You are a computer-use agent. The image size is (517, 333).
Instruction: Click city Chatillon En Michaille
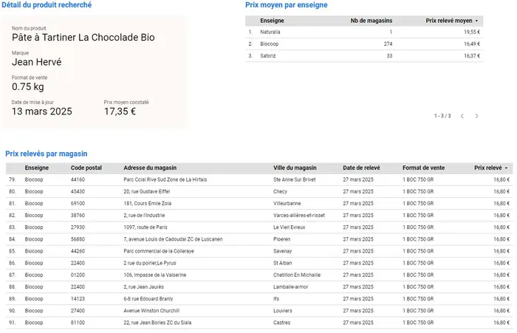click(297, 275)
